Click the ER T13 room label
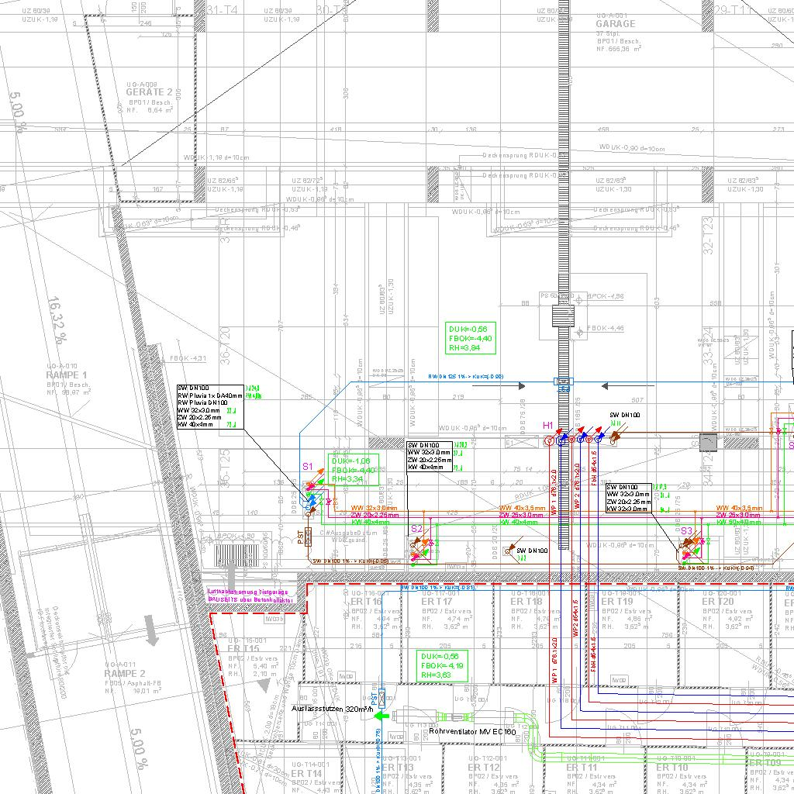This screenshot has width=794, height=794. (398, 768)
